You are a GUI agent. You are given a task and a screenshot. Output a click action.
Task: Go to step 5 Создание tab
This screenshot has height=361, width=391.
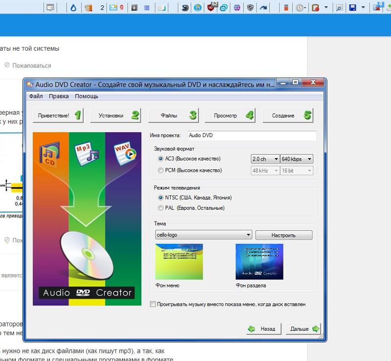(288, 115)
